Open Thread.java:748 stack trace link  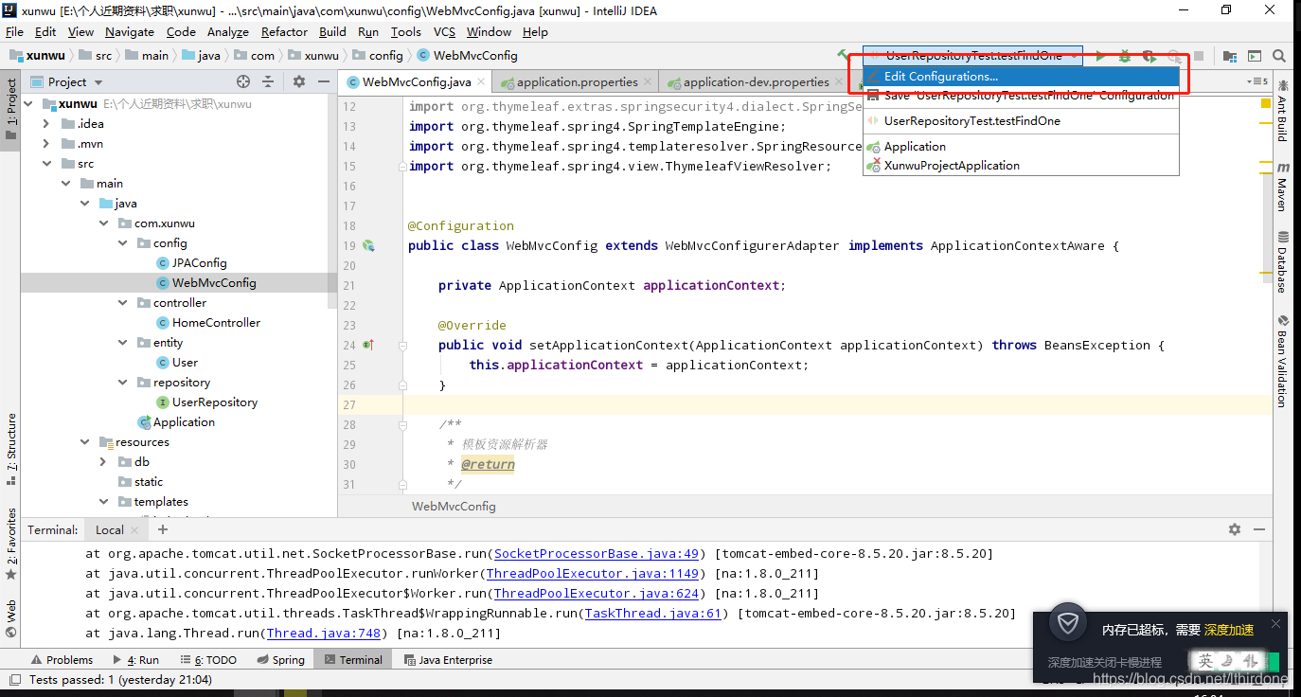[323, 633]
